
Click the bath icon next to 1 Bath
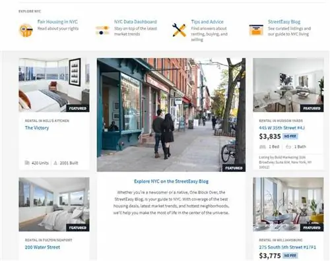pyautogui.click(x=288, y=147)
